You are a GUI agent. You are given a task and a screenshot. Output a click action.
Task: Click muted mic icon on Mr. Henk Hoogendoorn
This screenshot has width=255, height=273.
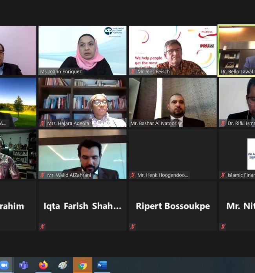pyautogui.click(x=133, y=175)
